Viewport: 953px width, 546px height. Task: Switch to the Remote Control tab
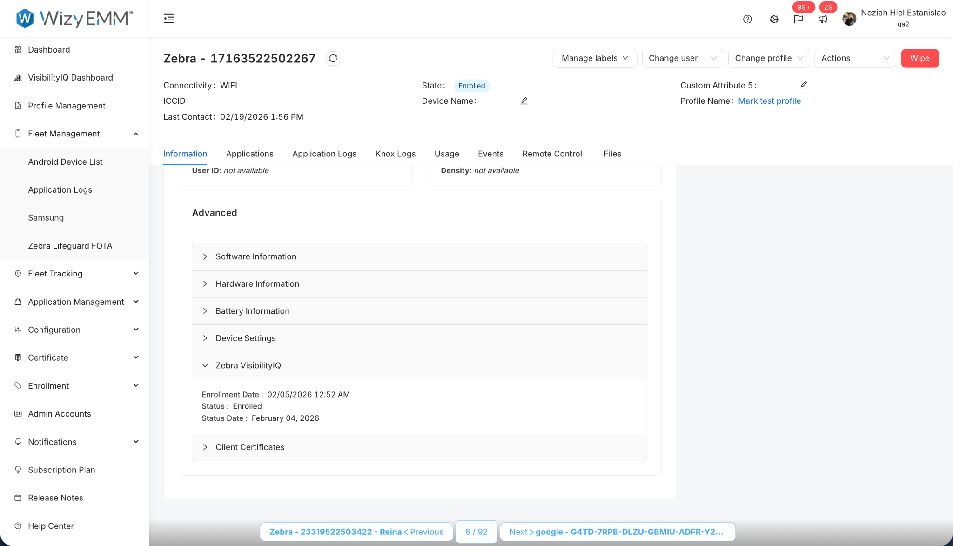coord(552,154)
